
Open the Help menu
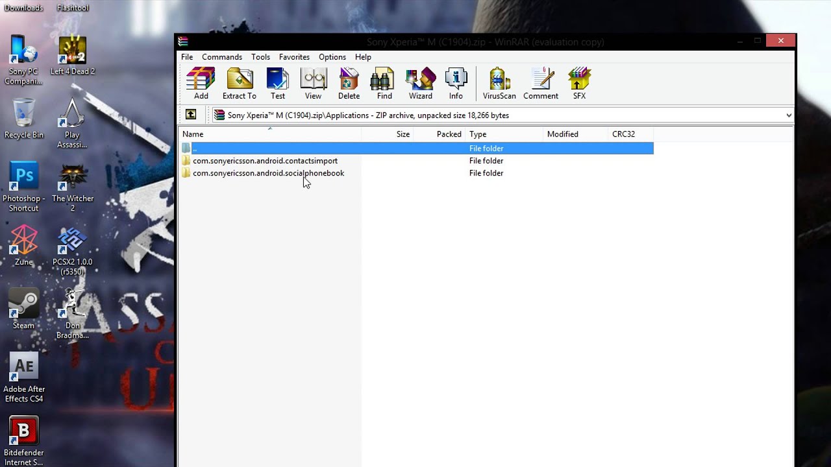point(363,57)
